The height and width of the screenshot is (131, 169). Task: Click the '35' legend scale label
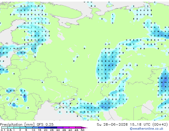tap(64, 130)
